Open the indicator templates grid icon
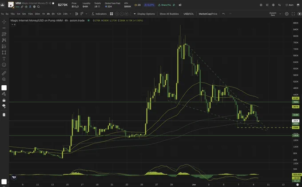This screenshot has height=187, width=302. [x=111, y=14]
